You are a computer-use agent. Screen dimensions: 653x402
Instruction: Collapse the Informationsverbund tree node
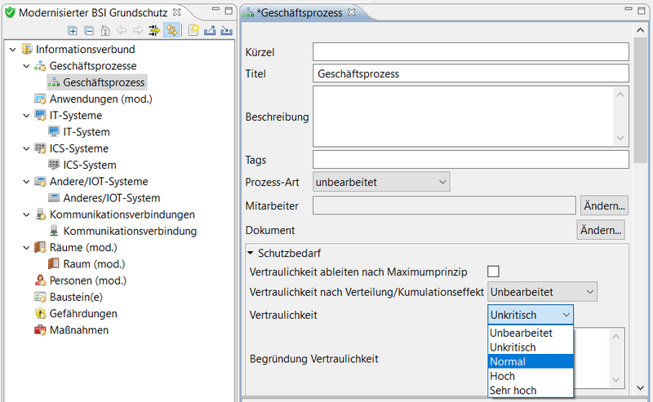[13, 50]
